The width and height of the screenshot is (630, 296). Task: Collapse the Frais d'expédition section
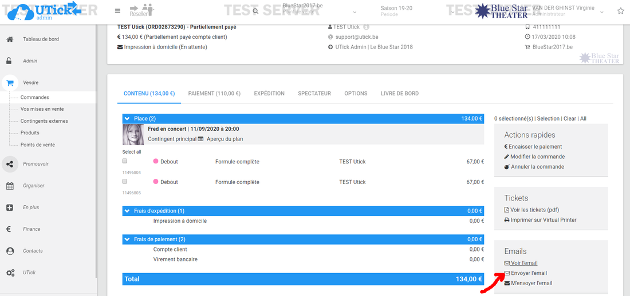pos(127,211)
